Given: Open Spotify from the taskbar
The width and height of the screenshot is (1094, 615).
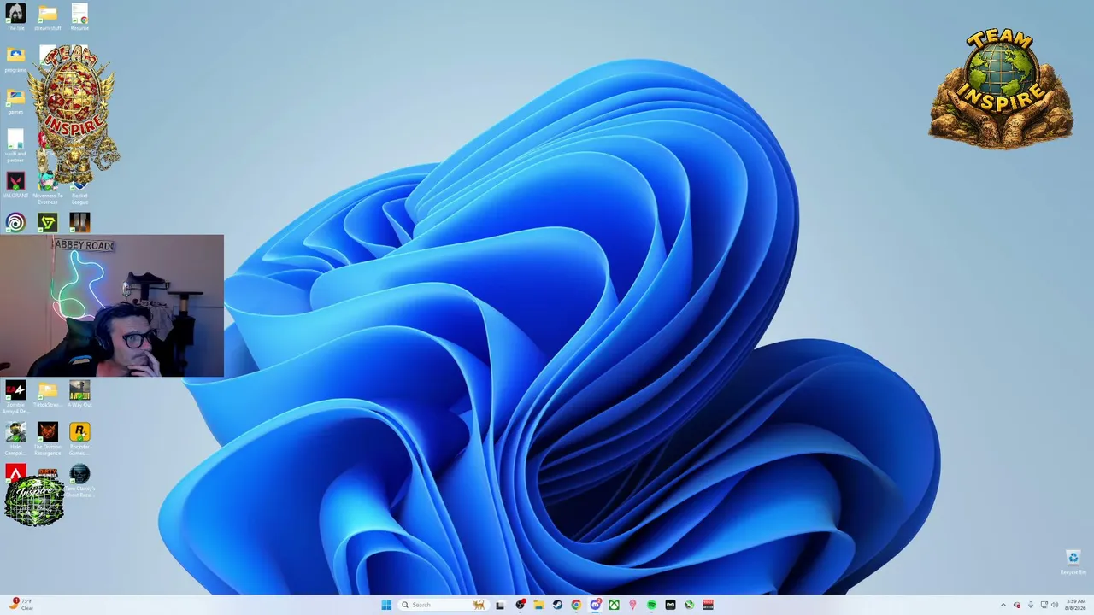Looking at the screenshot, I should tap(651, 605).
